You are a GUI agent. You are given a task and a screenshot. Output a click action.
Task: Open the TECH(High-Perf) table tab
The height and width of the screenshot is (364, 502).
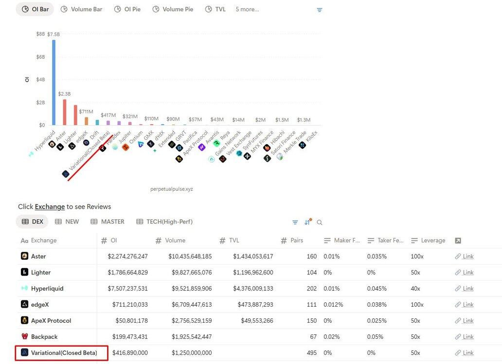point(164,222)
